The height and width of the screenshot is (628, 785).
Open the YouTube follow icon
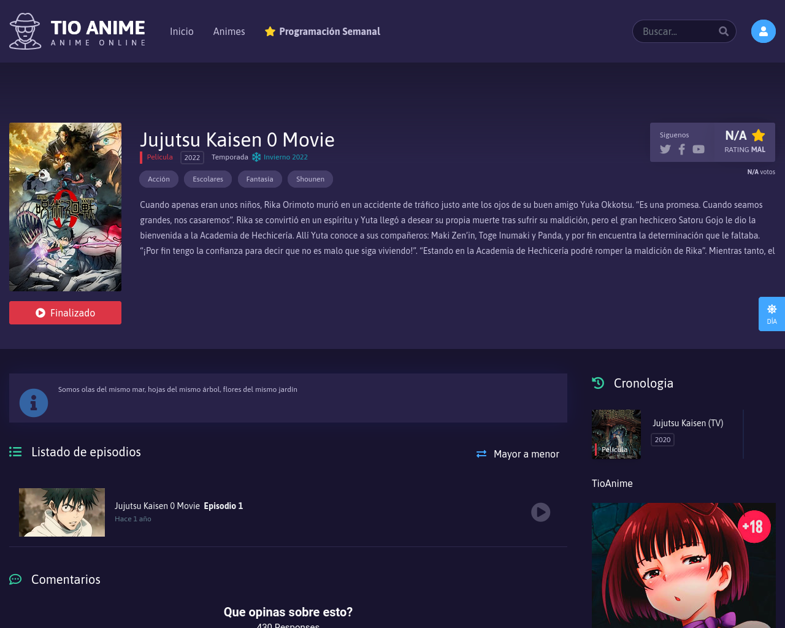click(x=699, y=149)
